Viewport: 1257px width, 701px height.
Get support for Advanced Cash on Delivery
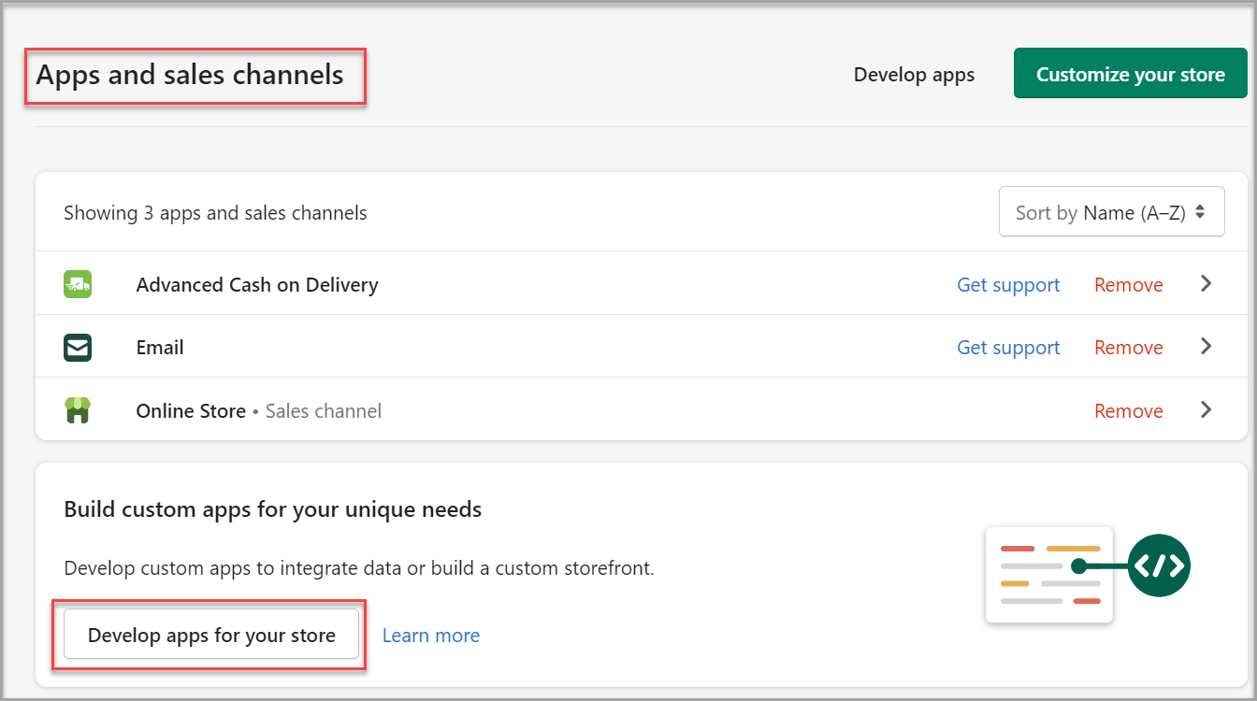pos(1008,285)
